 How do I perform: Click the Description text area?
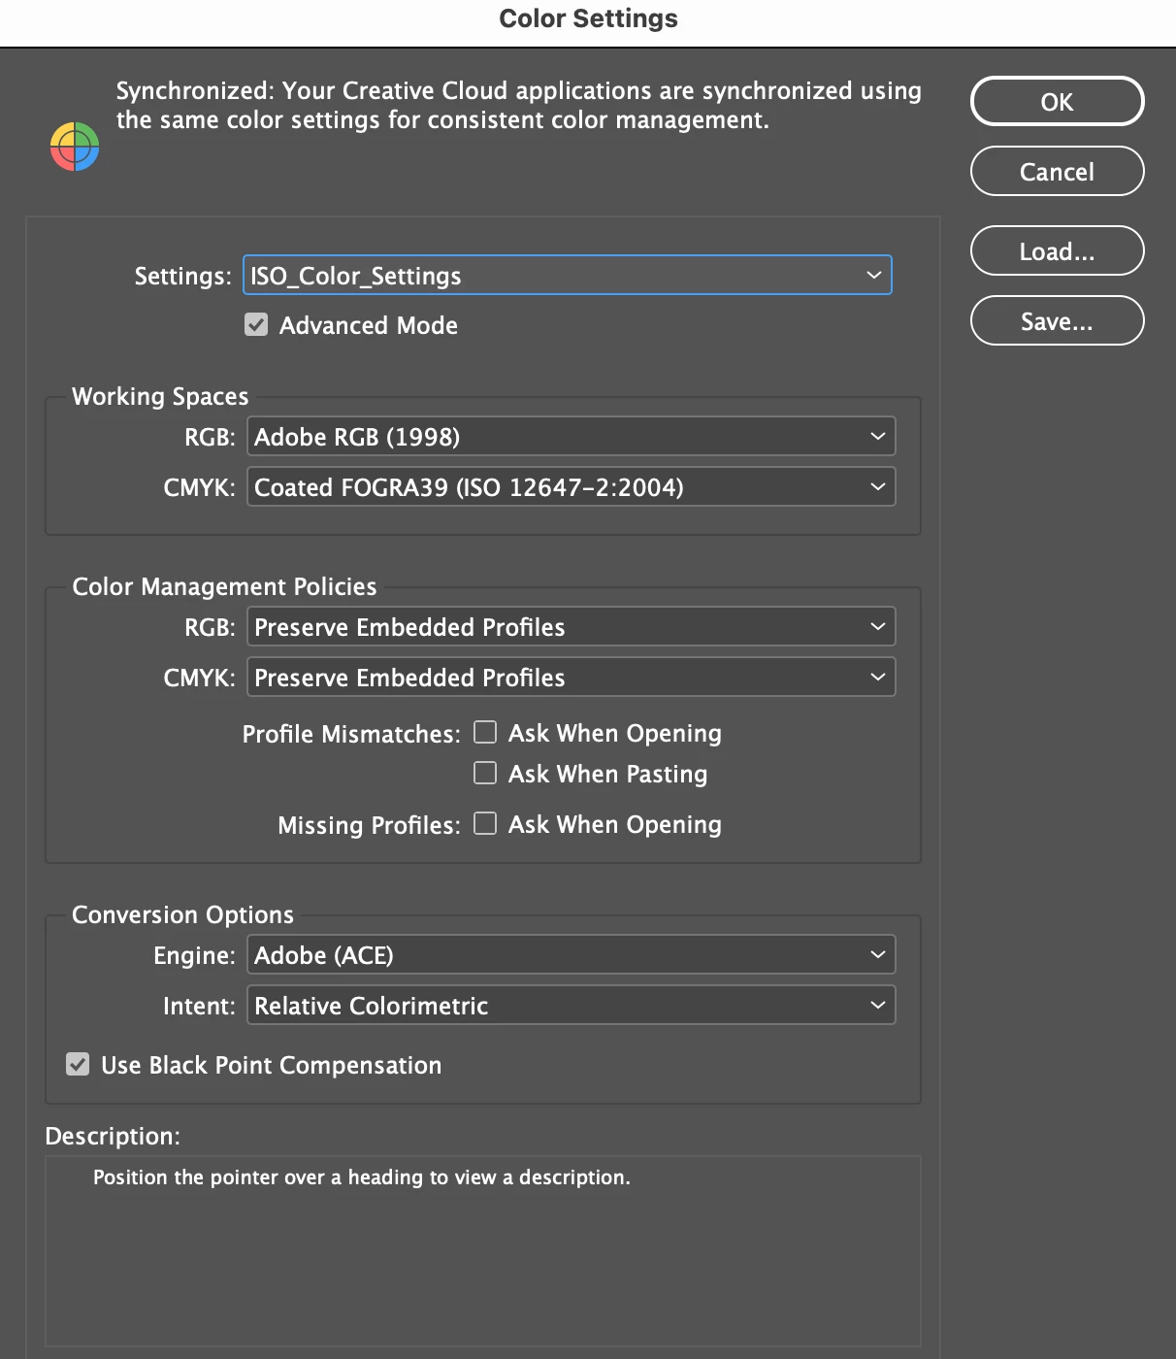click(483, 1250)
